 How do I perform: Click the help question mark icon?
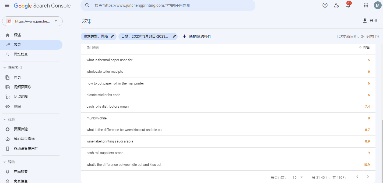pos(325,5)
